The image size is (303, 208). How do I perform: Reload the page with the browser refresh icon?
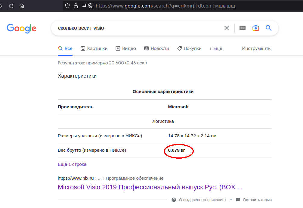(11, 6)
